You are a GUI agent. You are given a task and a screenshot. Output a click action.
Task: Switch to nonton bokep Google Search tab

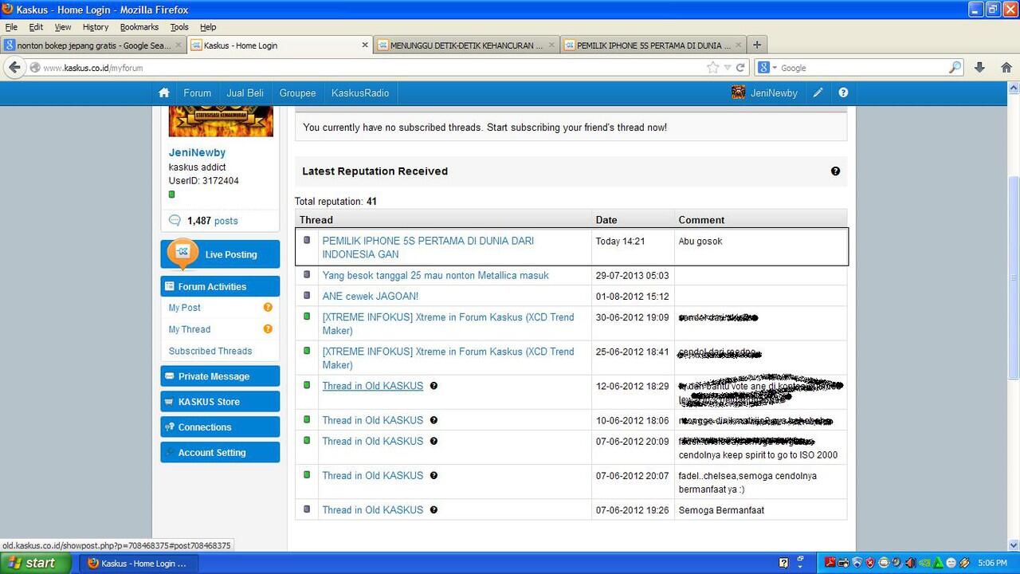coord(94,45)
